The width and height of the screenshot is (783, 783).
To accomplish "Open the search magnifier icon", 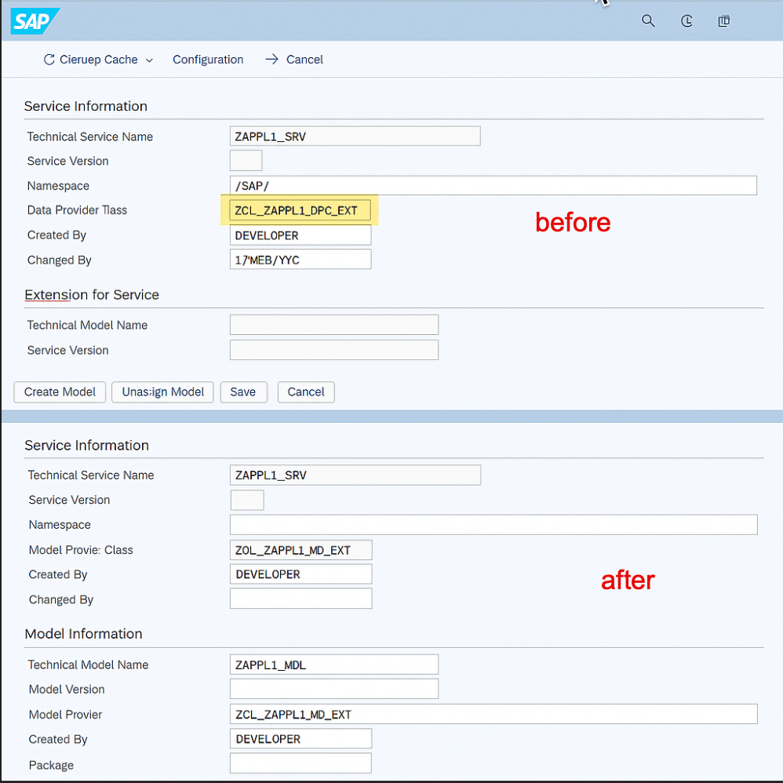I will click(648, 20).
